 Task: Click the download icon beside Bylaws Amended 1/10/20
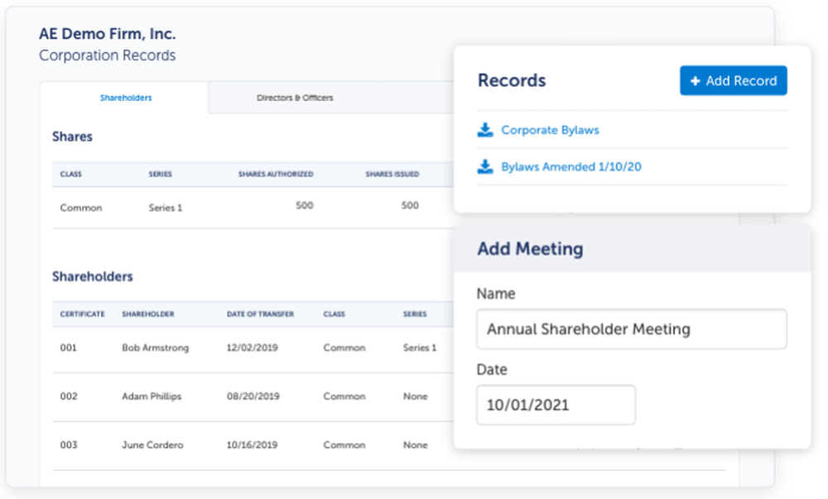point(484,166)
